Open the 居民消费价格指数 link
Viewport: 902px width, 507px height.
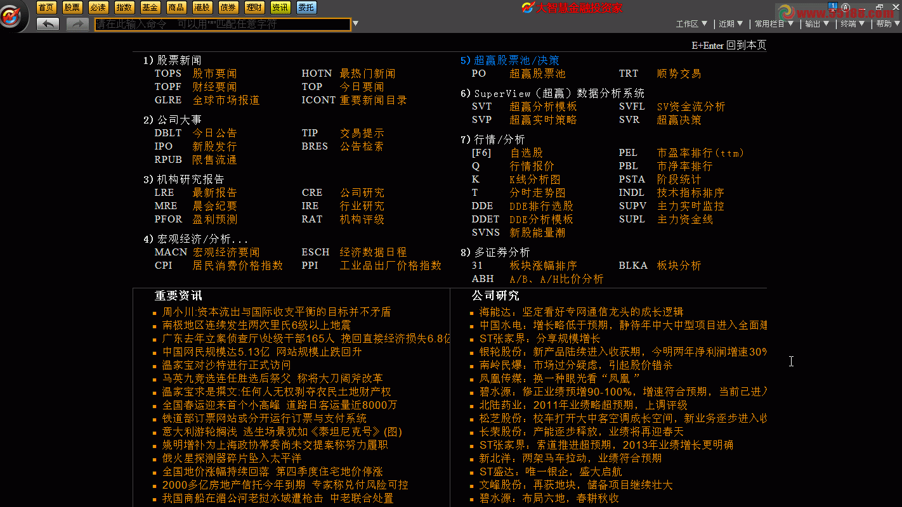tap(238, 266)
